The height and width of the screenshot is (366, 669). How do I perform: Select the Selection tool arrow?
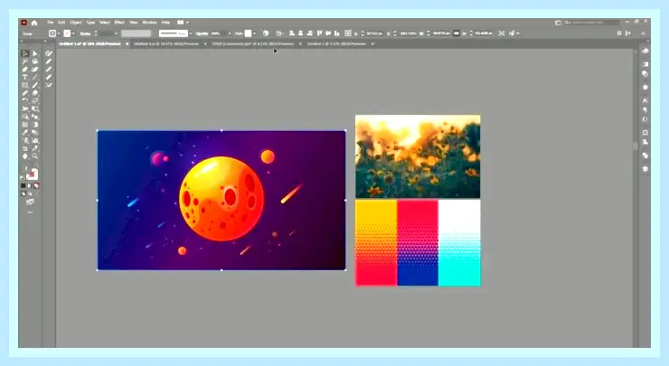tap(25, 53)
